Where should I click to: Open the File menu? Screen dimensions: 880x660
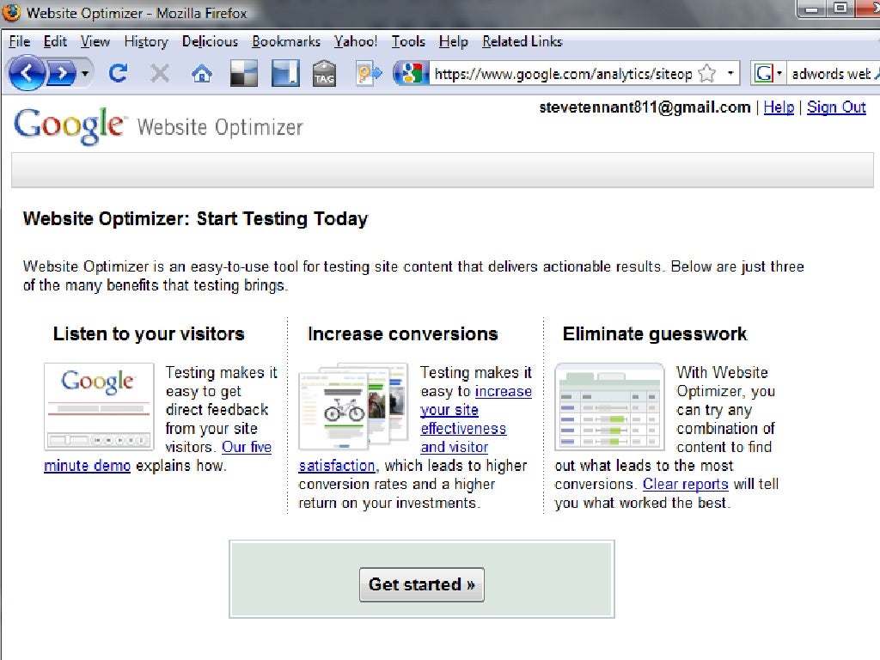(20, 41)
